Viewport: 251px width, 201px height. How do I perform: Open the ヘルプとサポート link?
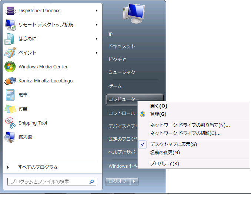[123, 152]
